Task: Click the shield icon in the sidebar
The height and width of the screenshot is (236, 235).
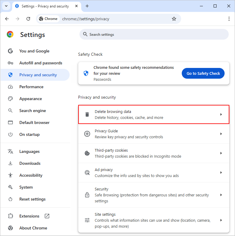Action: pos(10,75)
